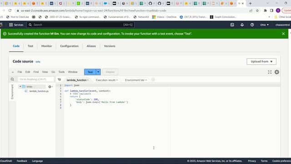Click the blue Test button
Screen dimensions: 291x164
90,72
